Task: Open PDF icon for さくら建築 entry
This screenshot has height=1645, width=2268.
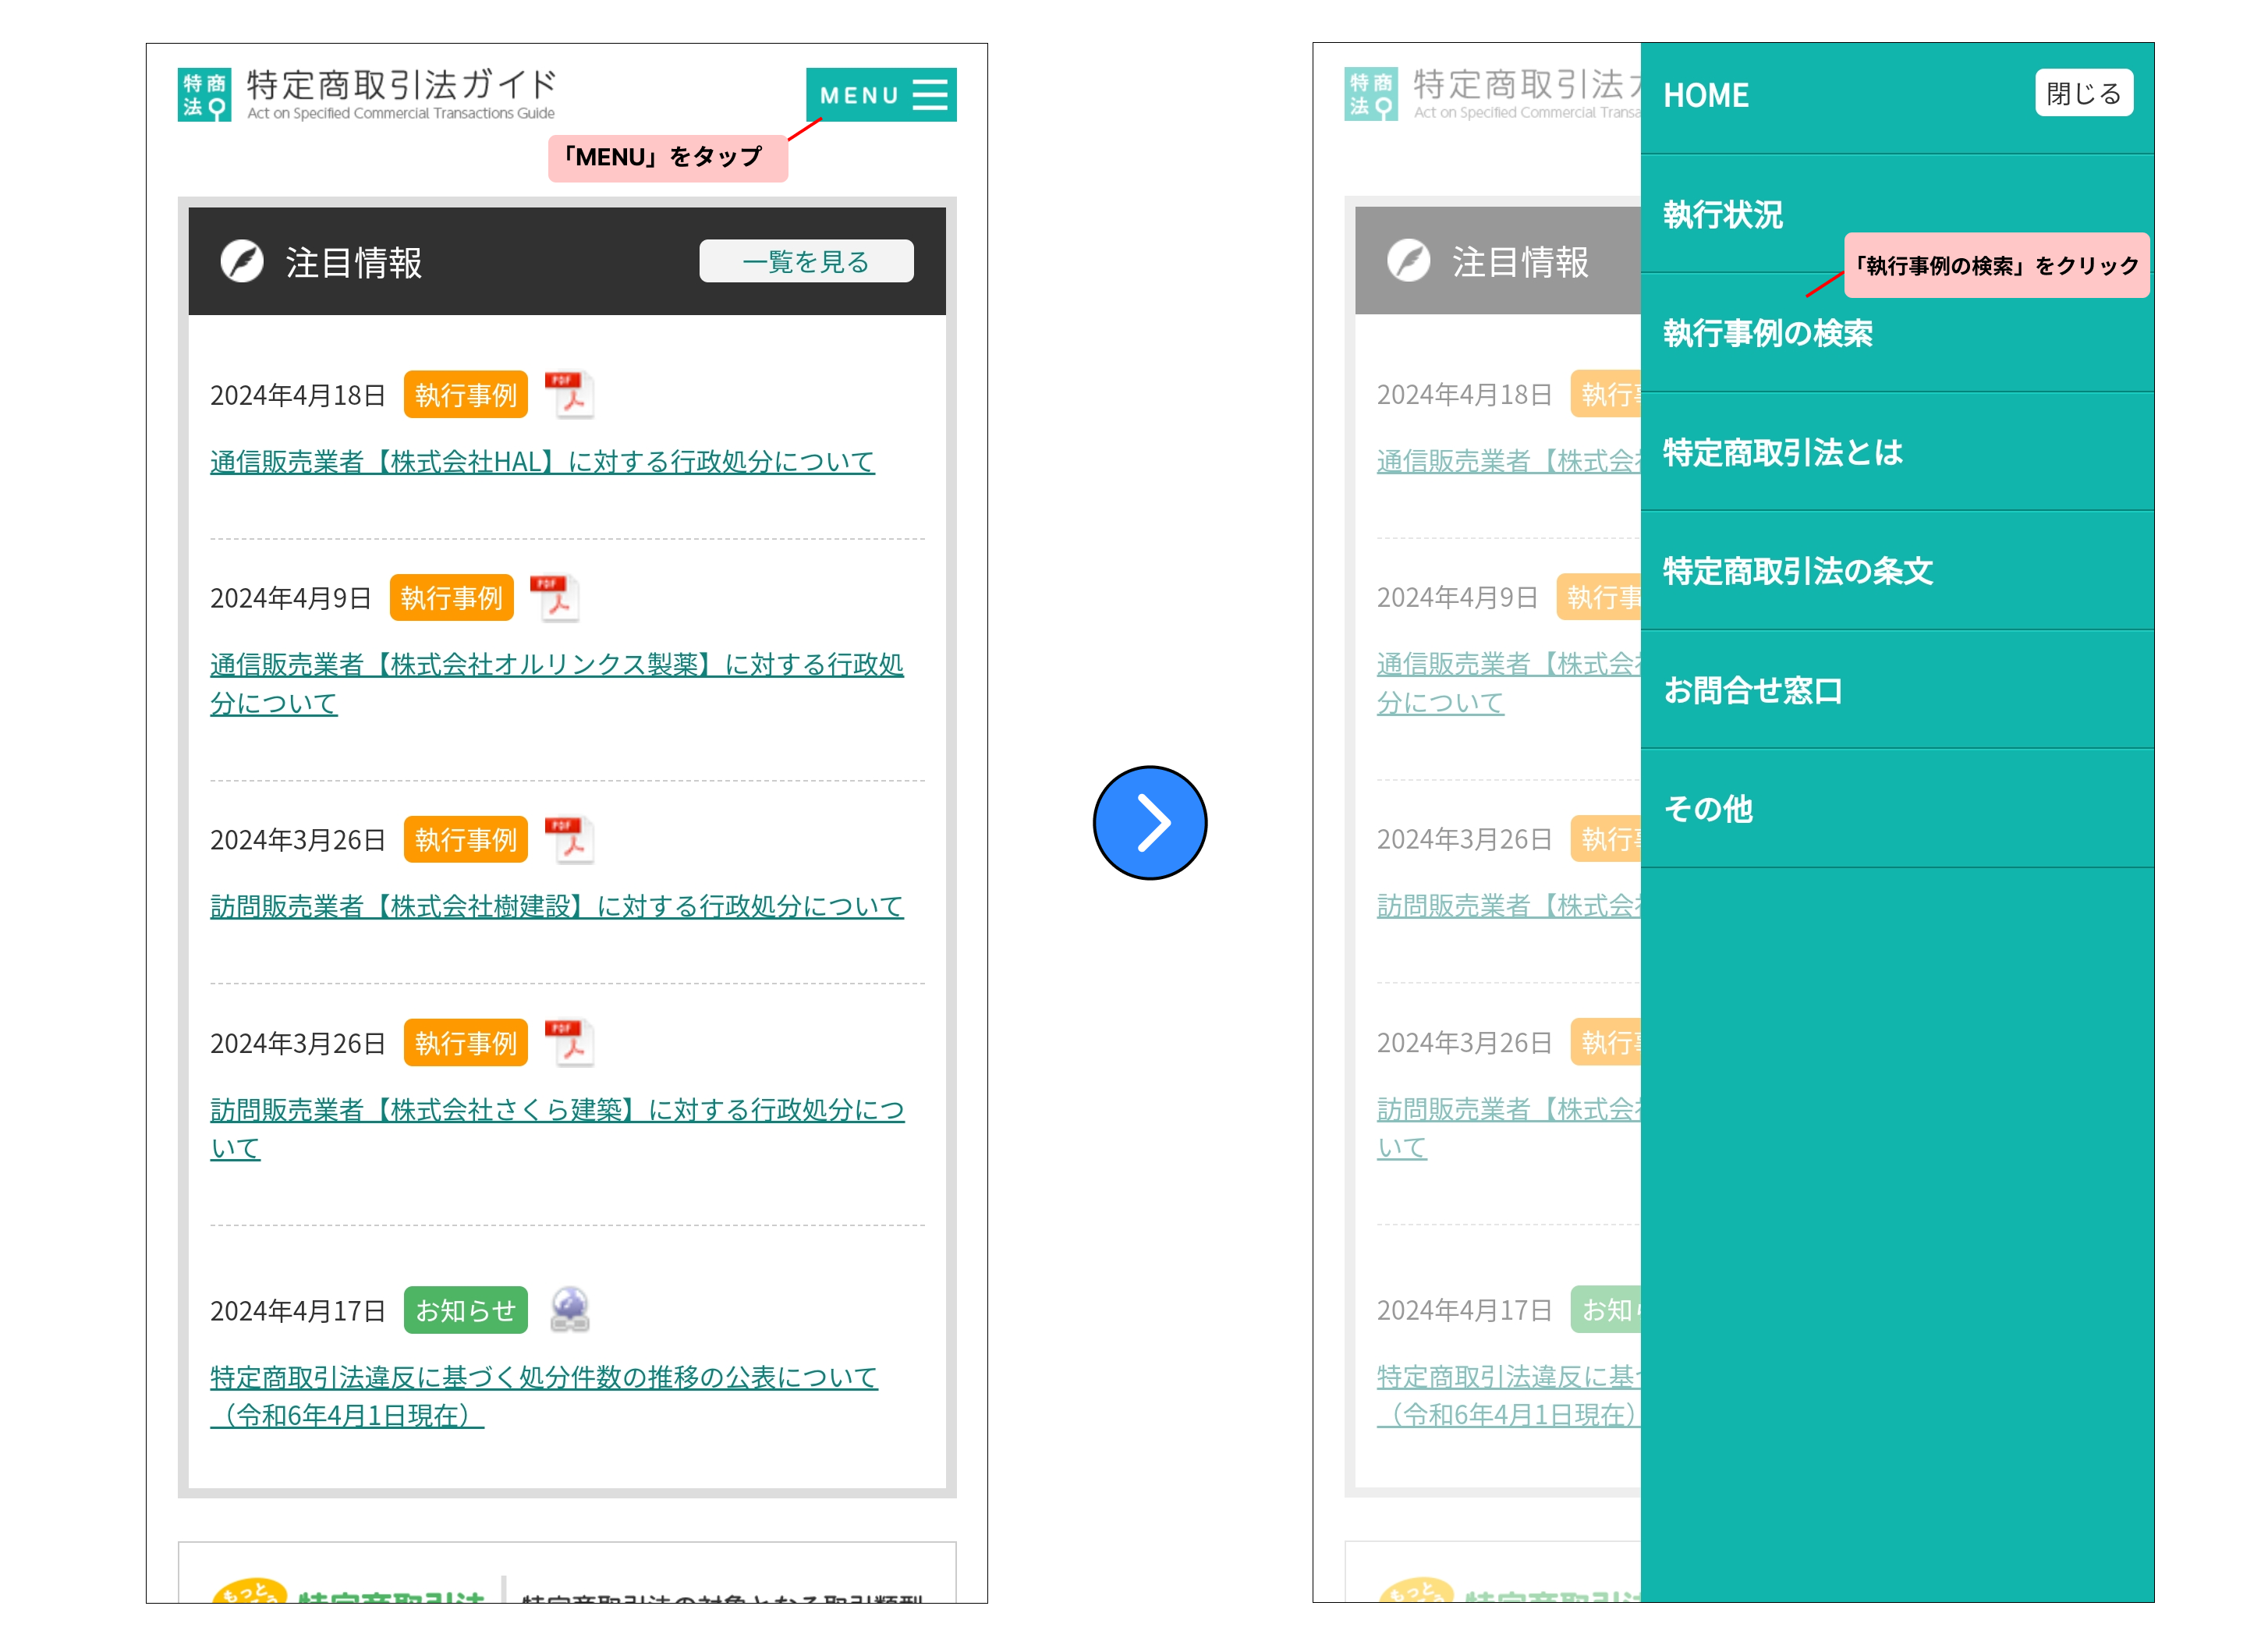Action: click(569, 1042)
